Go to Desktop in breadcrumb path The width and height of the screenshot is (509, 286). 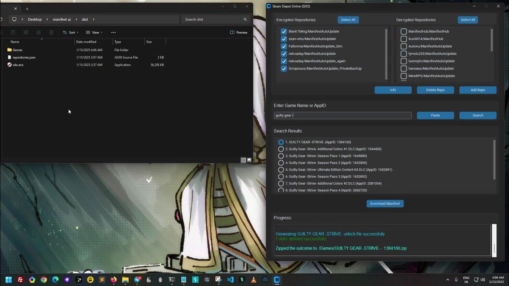pyautogui.click(x=35, y=19)
